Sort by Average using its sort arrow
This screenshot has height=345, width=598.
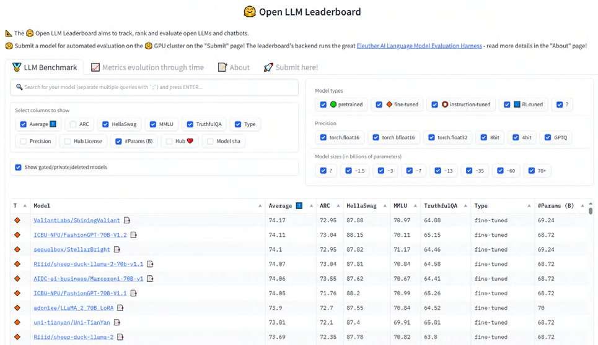pyautogui.click(x=311, y=206)
